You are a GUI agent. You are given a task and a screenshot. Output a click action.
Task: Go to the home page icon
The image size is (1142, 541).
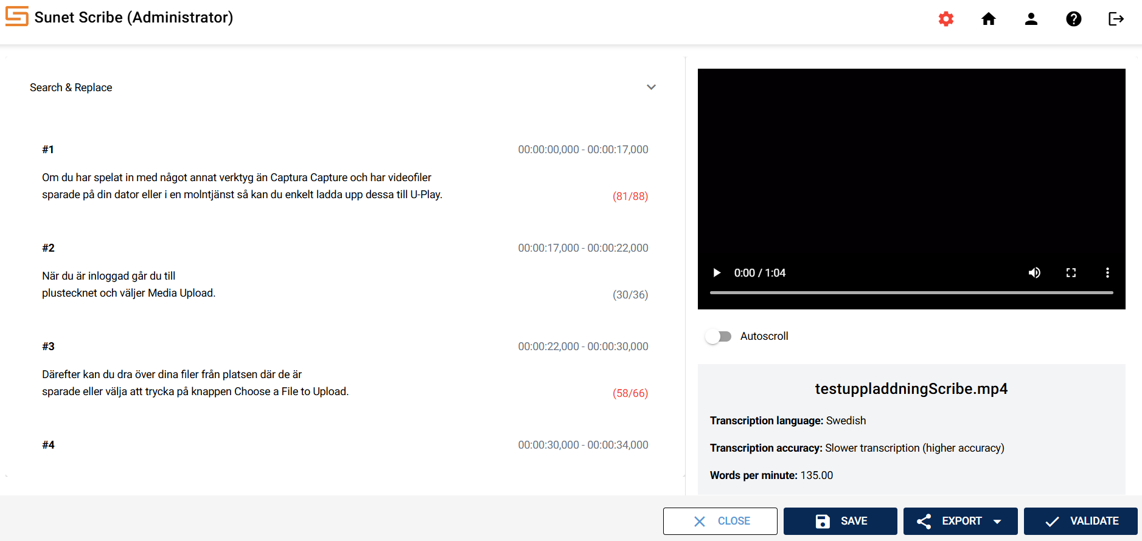pos(988,19)
